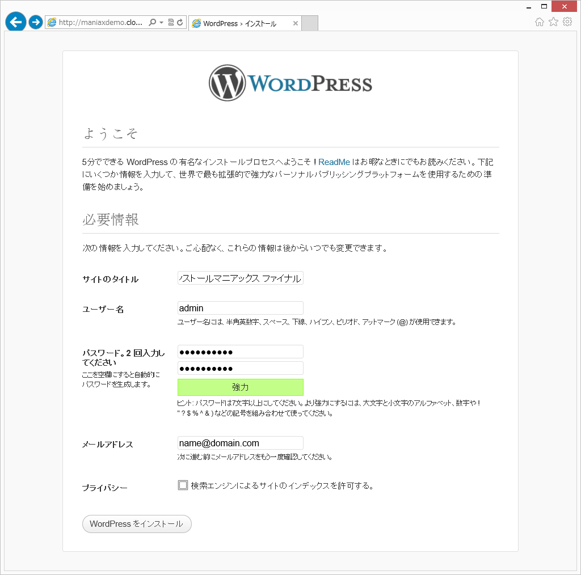
Task: Click the search magnifier in address bar
Action: [152, 22]
